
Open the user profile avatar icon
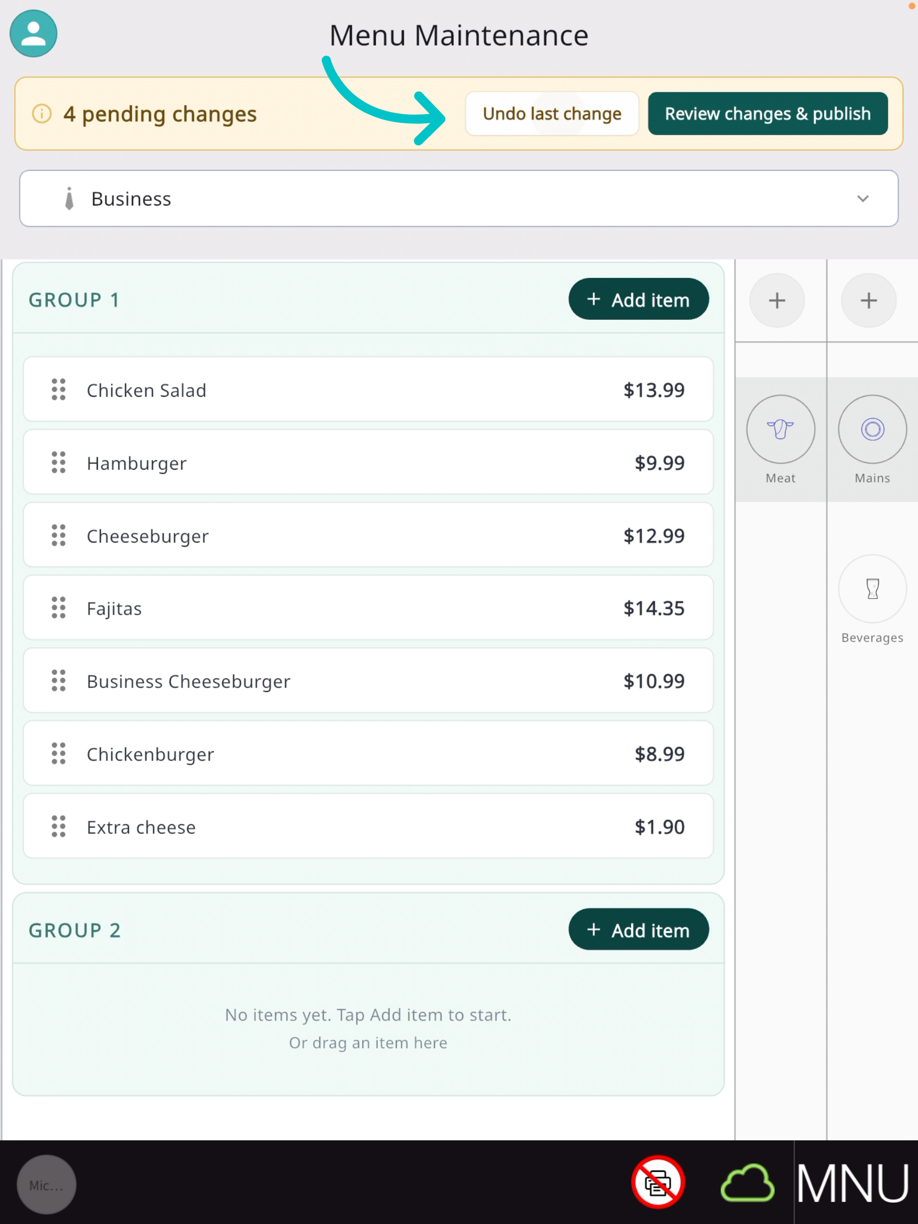[33, 33]
